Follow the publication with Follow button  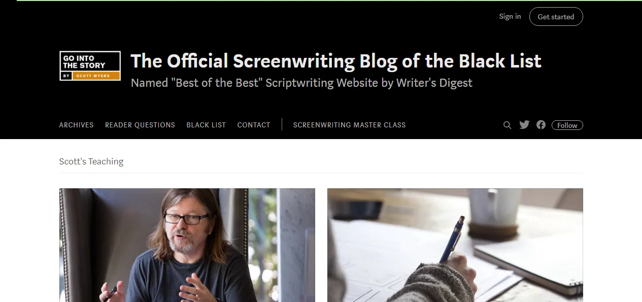[x=567, y=125]
